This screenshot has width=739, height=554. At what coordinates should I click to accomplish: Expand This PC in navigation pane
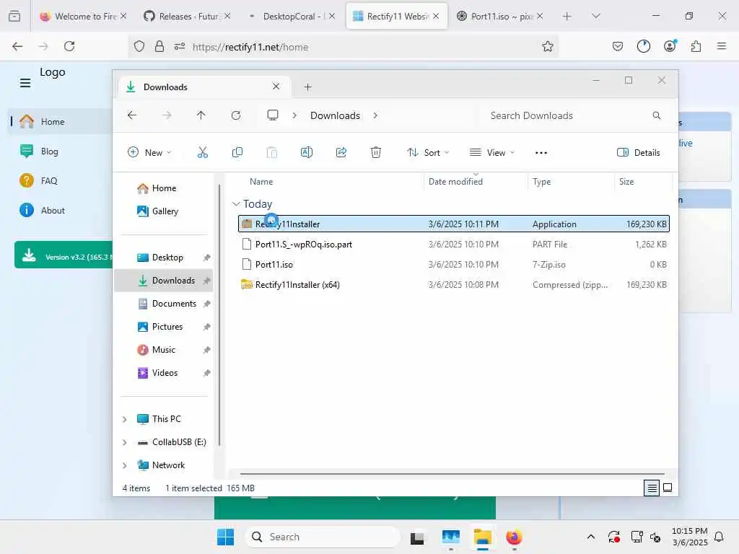(x=124, y=419)
